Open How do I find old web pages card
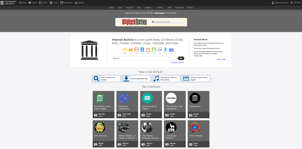 (196, 78)
